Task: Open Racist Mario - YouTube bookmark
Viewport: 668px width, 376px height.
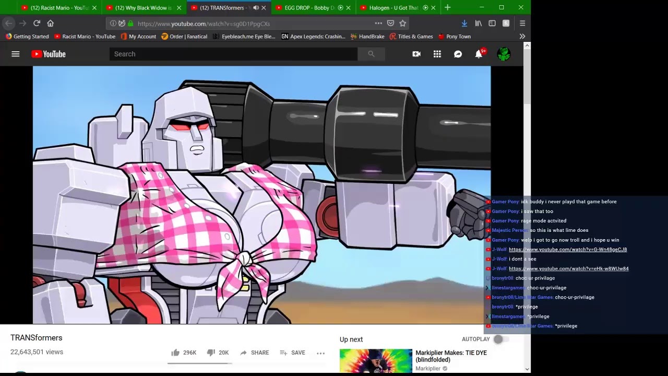Action: [85, 37]
